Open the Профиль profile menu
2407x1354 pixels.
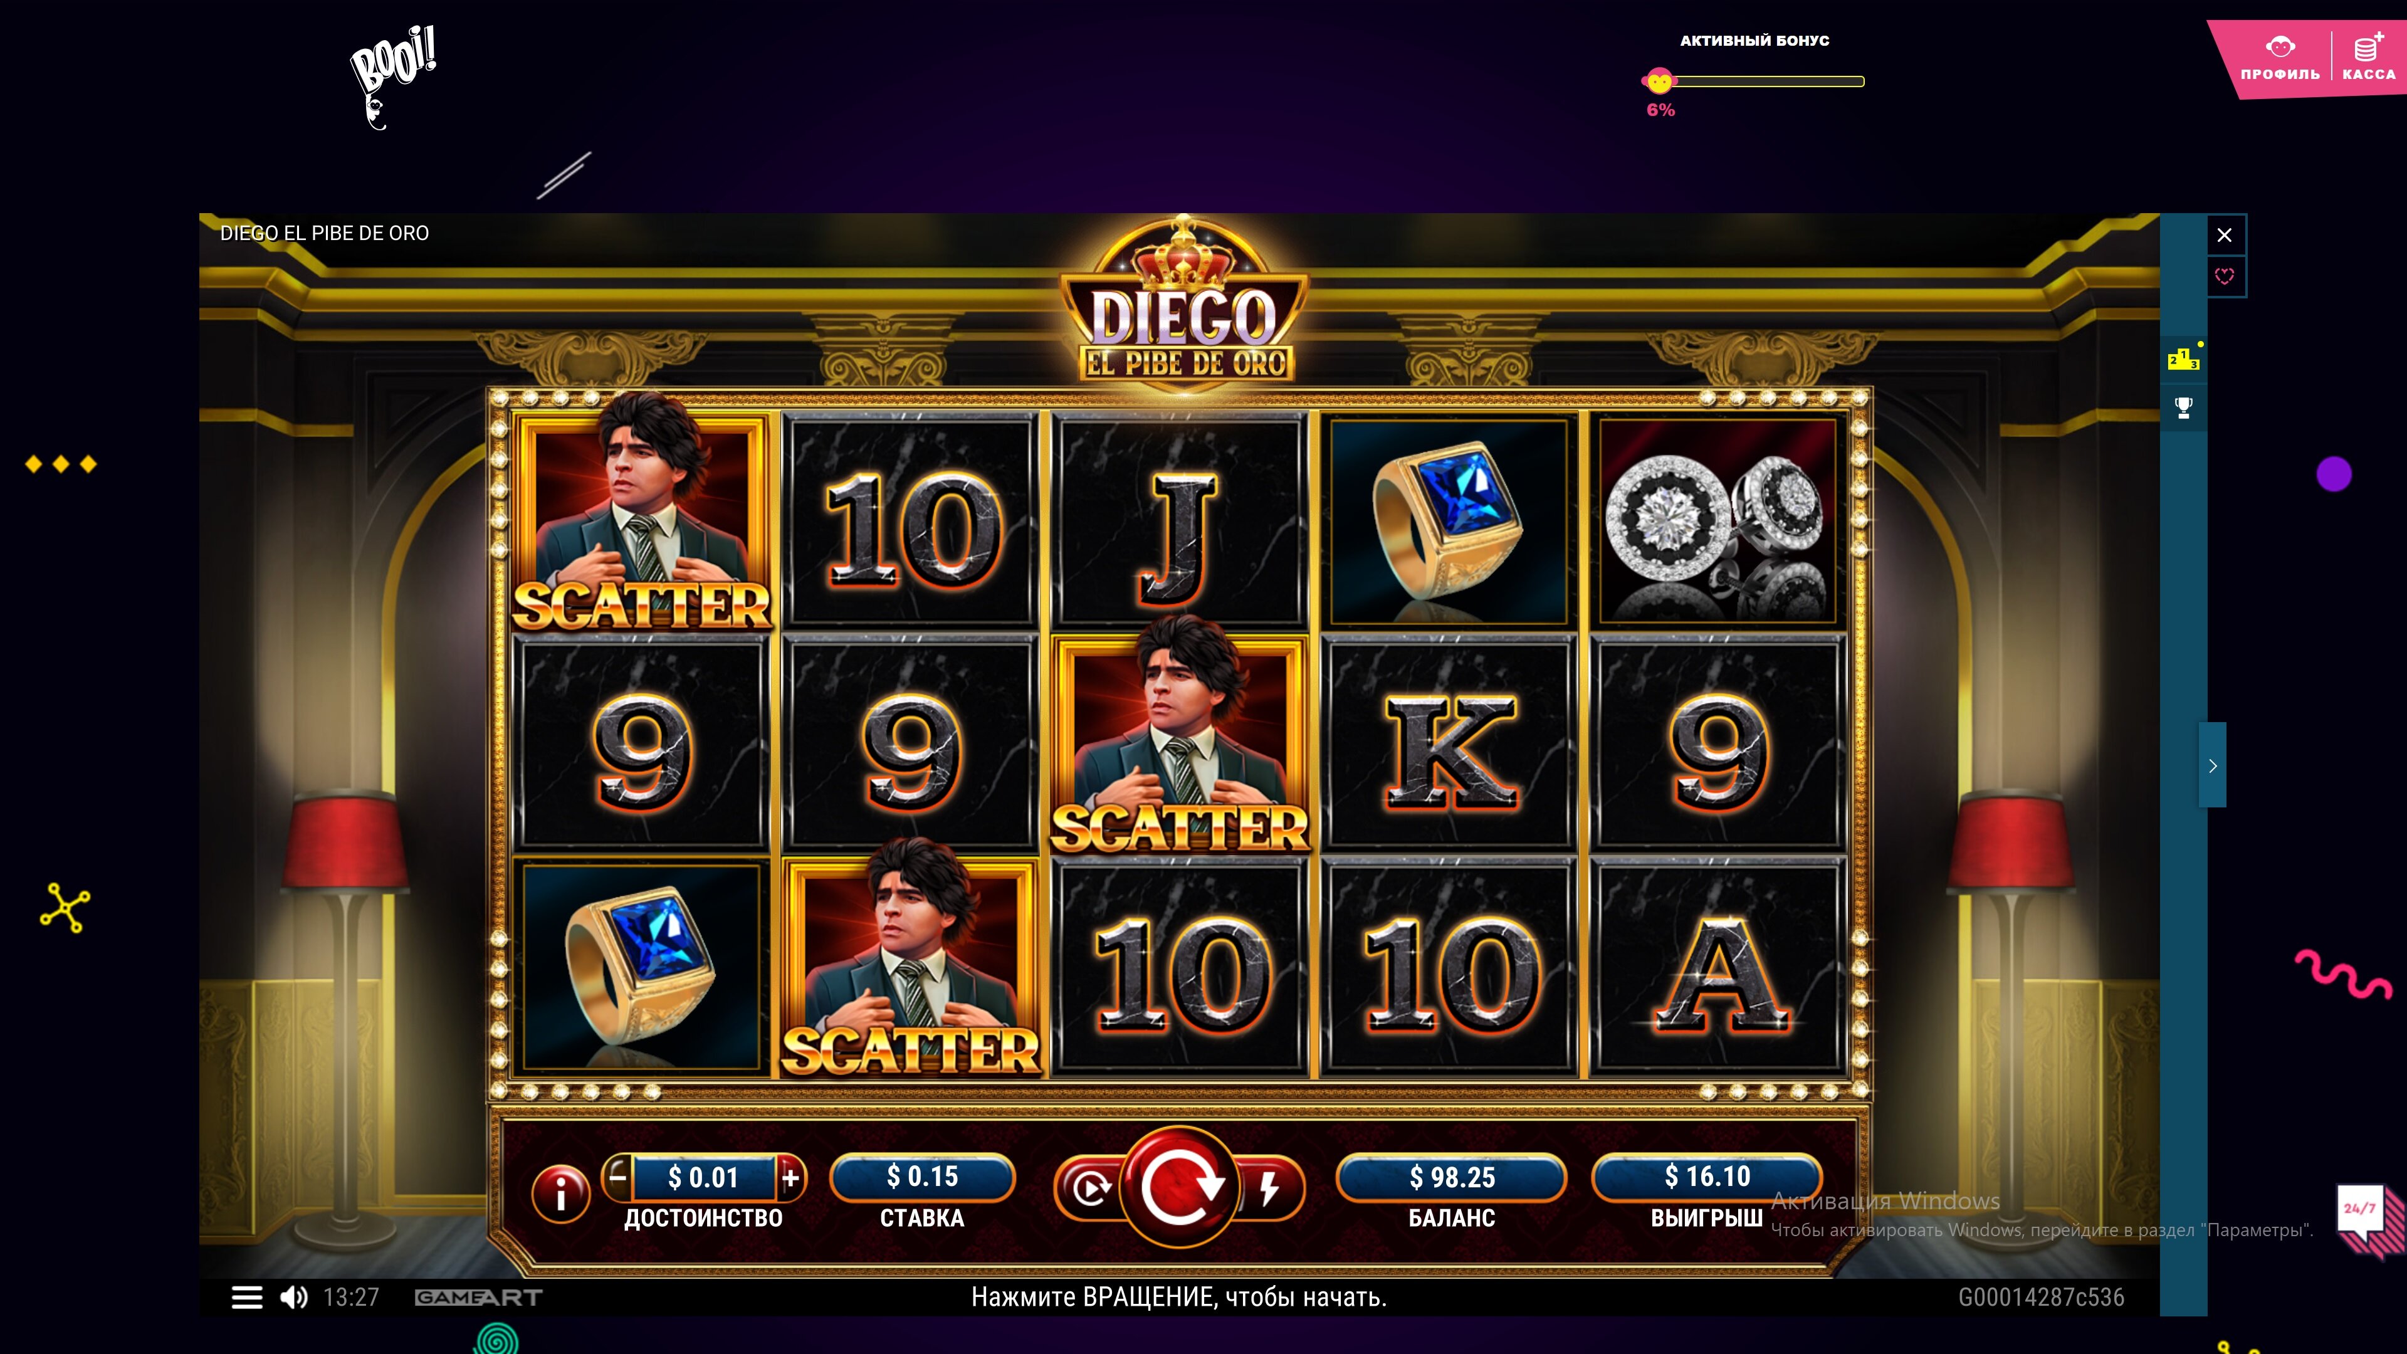pos(2280,58)
